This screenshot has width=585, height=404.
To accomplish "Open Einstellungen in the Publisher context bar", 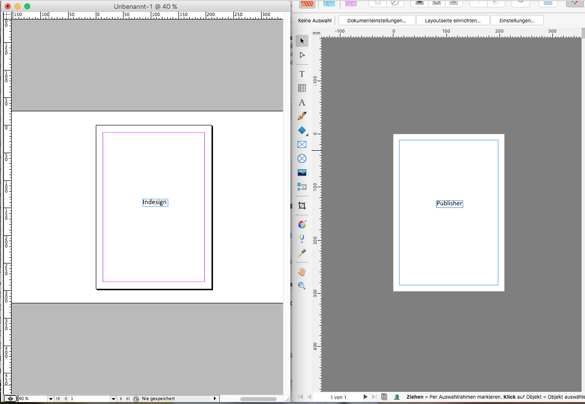I will 517,20.
